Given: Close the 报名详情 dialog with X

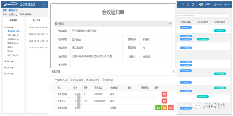Looking at the screenshot, I should tap(173, 71).
